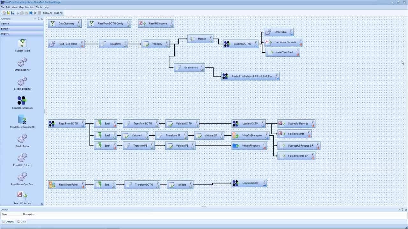Screen dimensions: 408x229
Task: Click the fast-forward run toolbar icon
Action: pyautogui.click(x=31, y=13)
